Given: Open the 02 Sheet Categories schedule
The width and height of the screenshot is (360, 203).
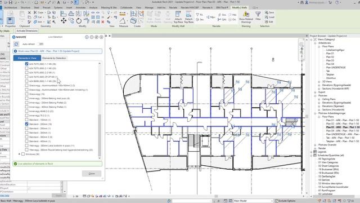Looking at the screenshot, I should pos(328,166).
